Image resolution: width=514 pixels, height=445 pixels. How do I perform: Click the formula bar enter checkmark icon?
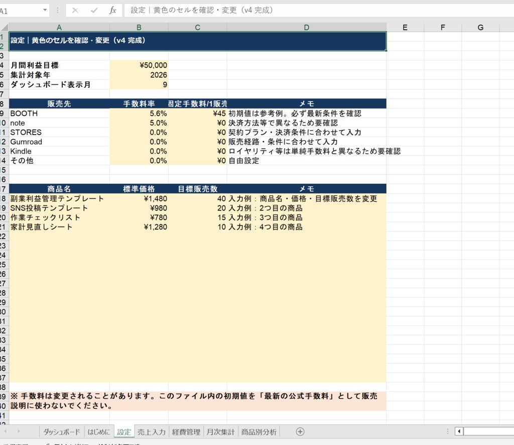[x=94, y=11]
